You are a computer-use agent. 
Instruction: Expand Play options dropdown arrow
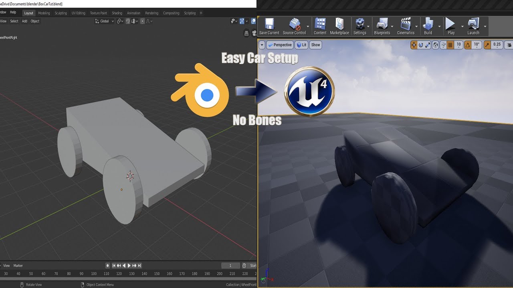462,27
